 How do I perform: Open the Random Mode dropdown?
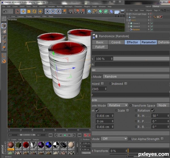point(136,76)
